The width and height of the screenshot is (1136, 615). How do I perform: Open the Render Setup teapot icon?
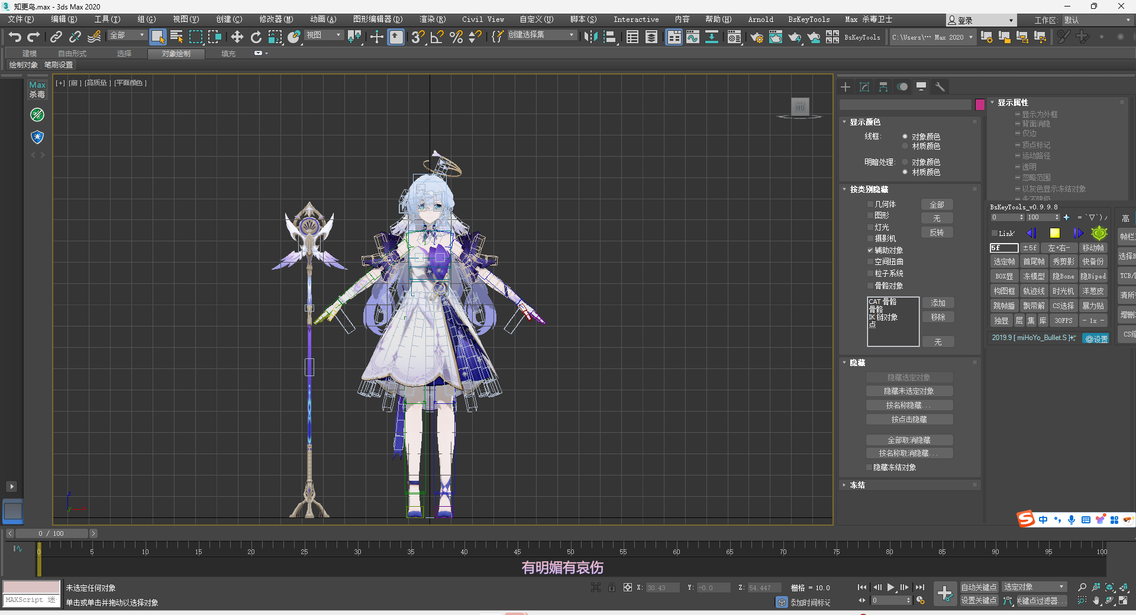click(756, 37)
